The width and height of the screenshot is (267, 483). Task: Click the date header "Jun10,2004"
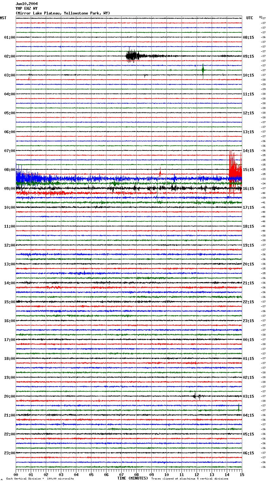point(26,4)
